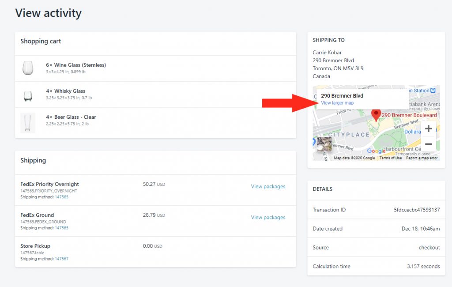Open shipping method 147567 link under Store Pickup

tap(62, 259)
